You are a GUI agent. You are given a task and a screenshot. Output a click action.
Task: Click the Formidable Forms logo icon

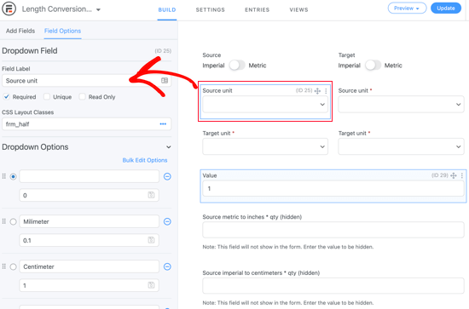pyautogui.click(x=9, y=9)
